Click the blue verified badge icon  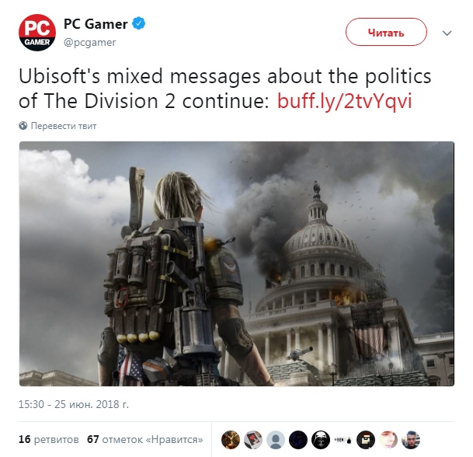point(139,23)
